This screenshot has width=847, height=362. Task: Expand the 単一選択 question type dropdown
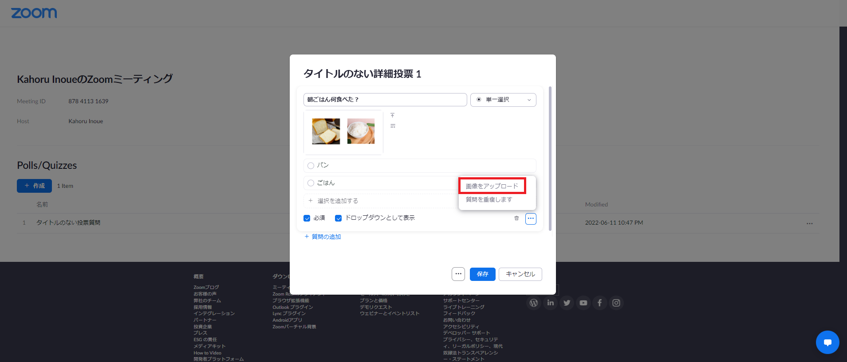coord(503,100)
